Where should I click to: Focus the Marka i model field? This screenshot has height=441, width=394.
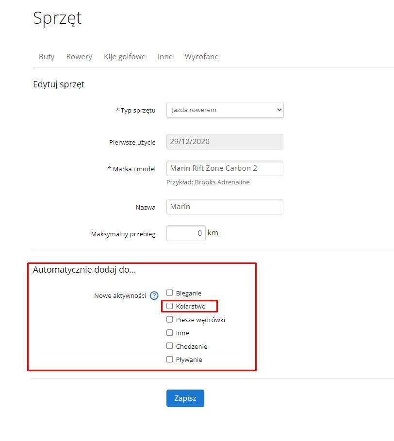pyautogui.click(x=225, y=168)
